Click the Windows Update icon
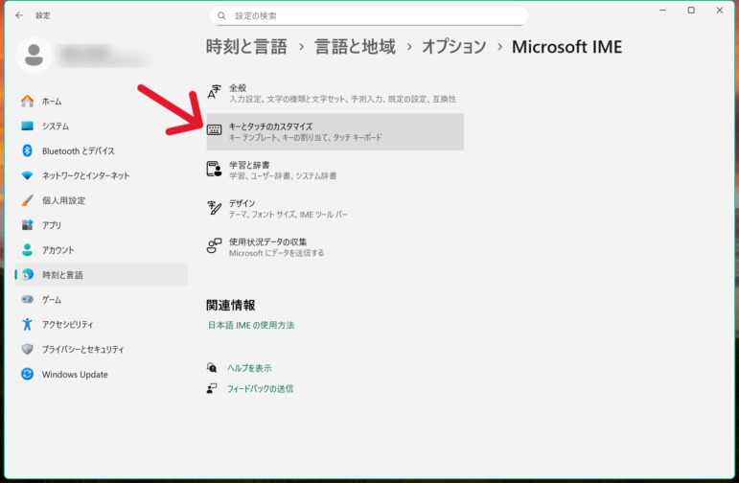 [27, 375]
